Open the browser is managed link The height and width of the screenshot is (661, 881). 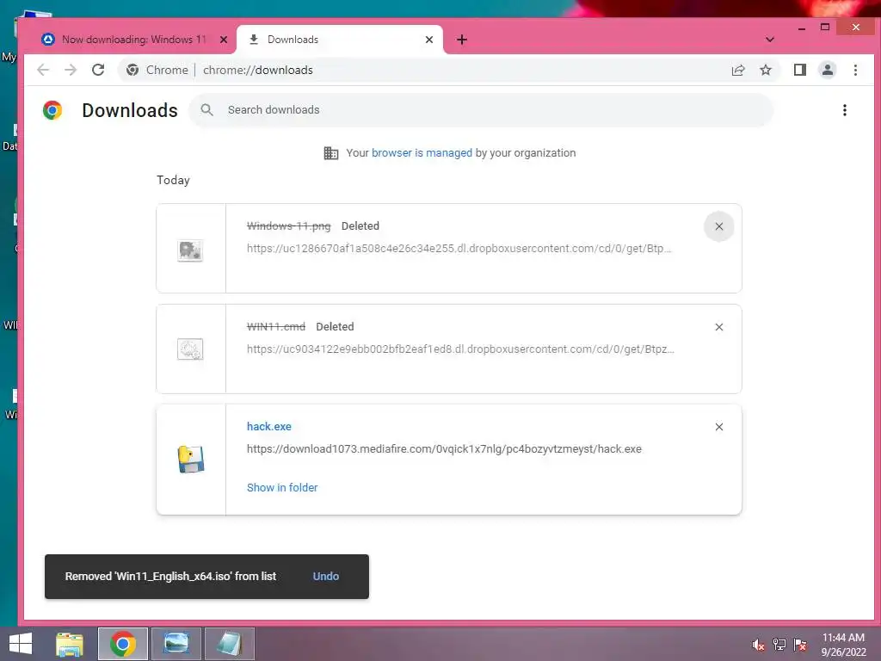[x=422, y=153]
